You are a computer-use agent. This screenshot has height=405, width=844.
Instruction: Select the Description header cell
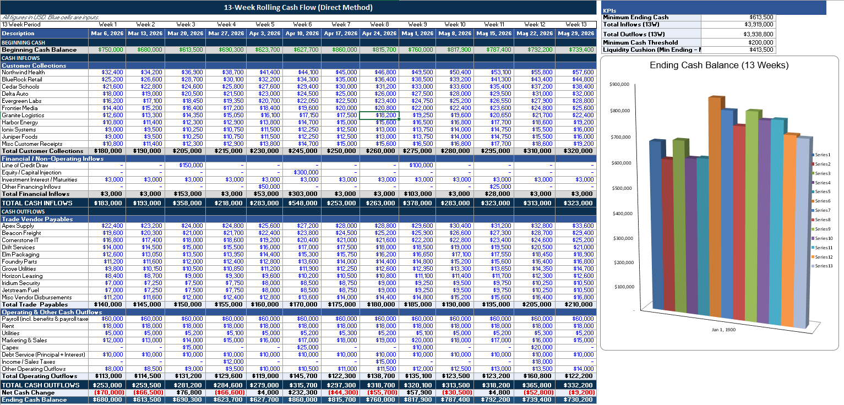(45, 33)
